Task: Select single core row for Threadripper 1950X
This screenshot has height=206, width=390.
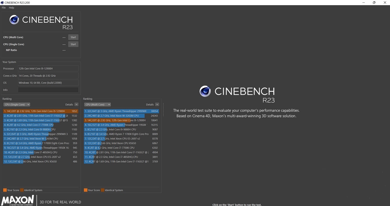Action: (x=41, y=148)
